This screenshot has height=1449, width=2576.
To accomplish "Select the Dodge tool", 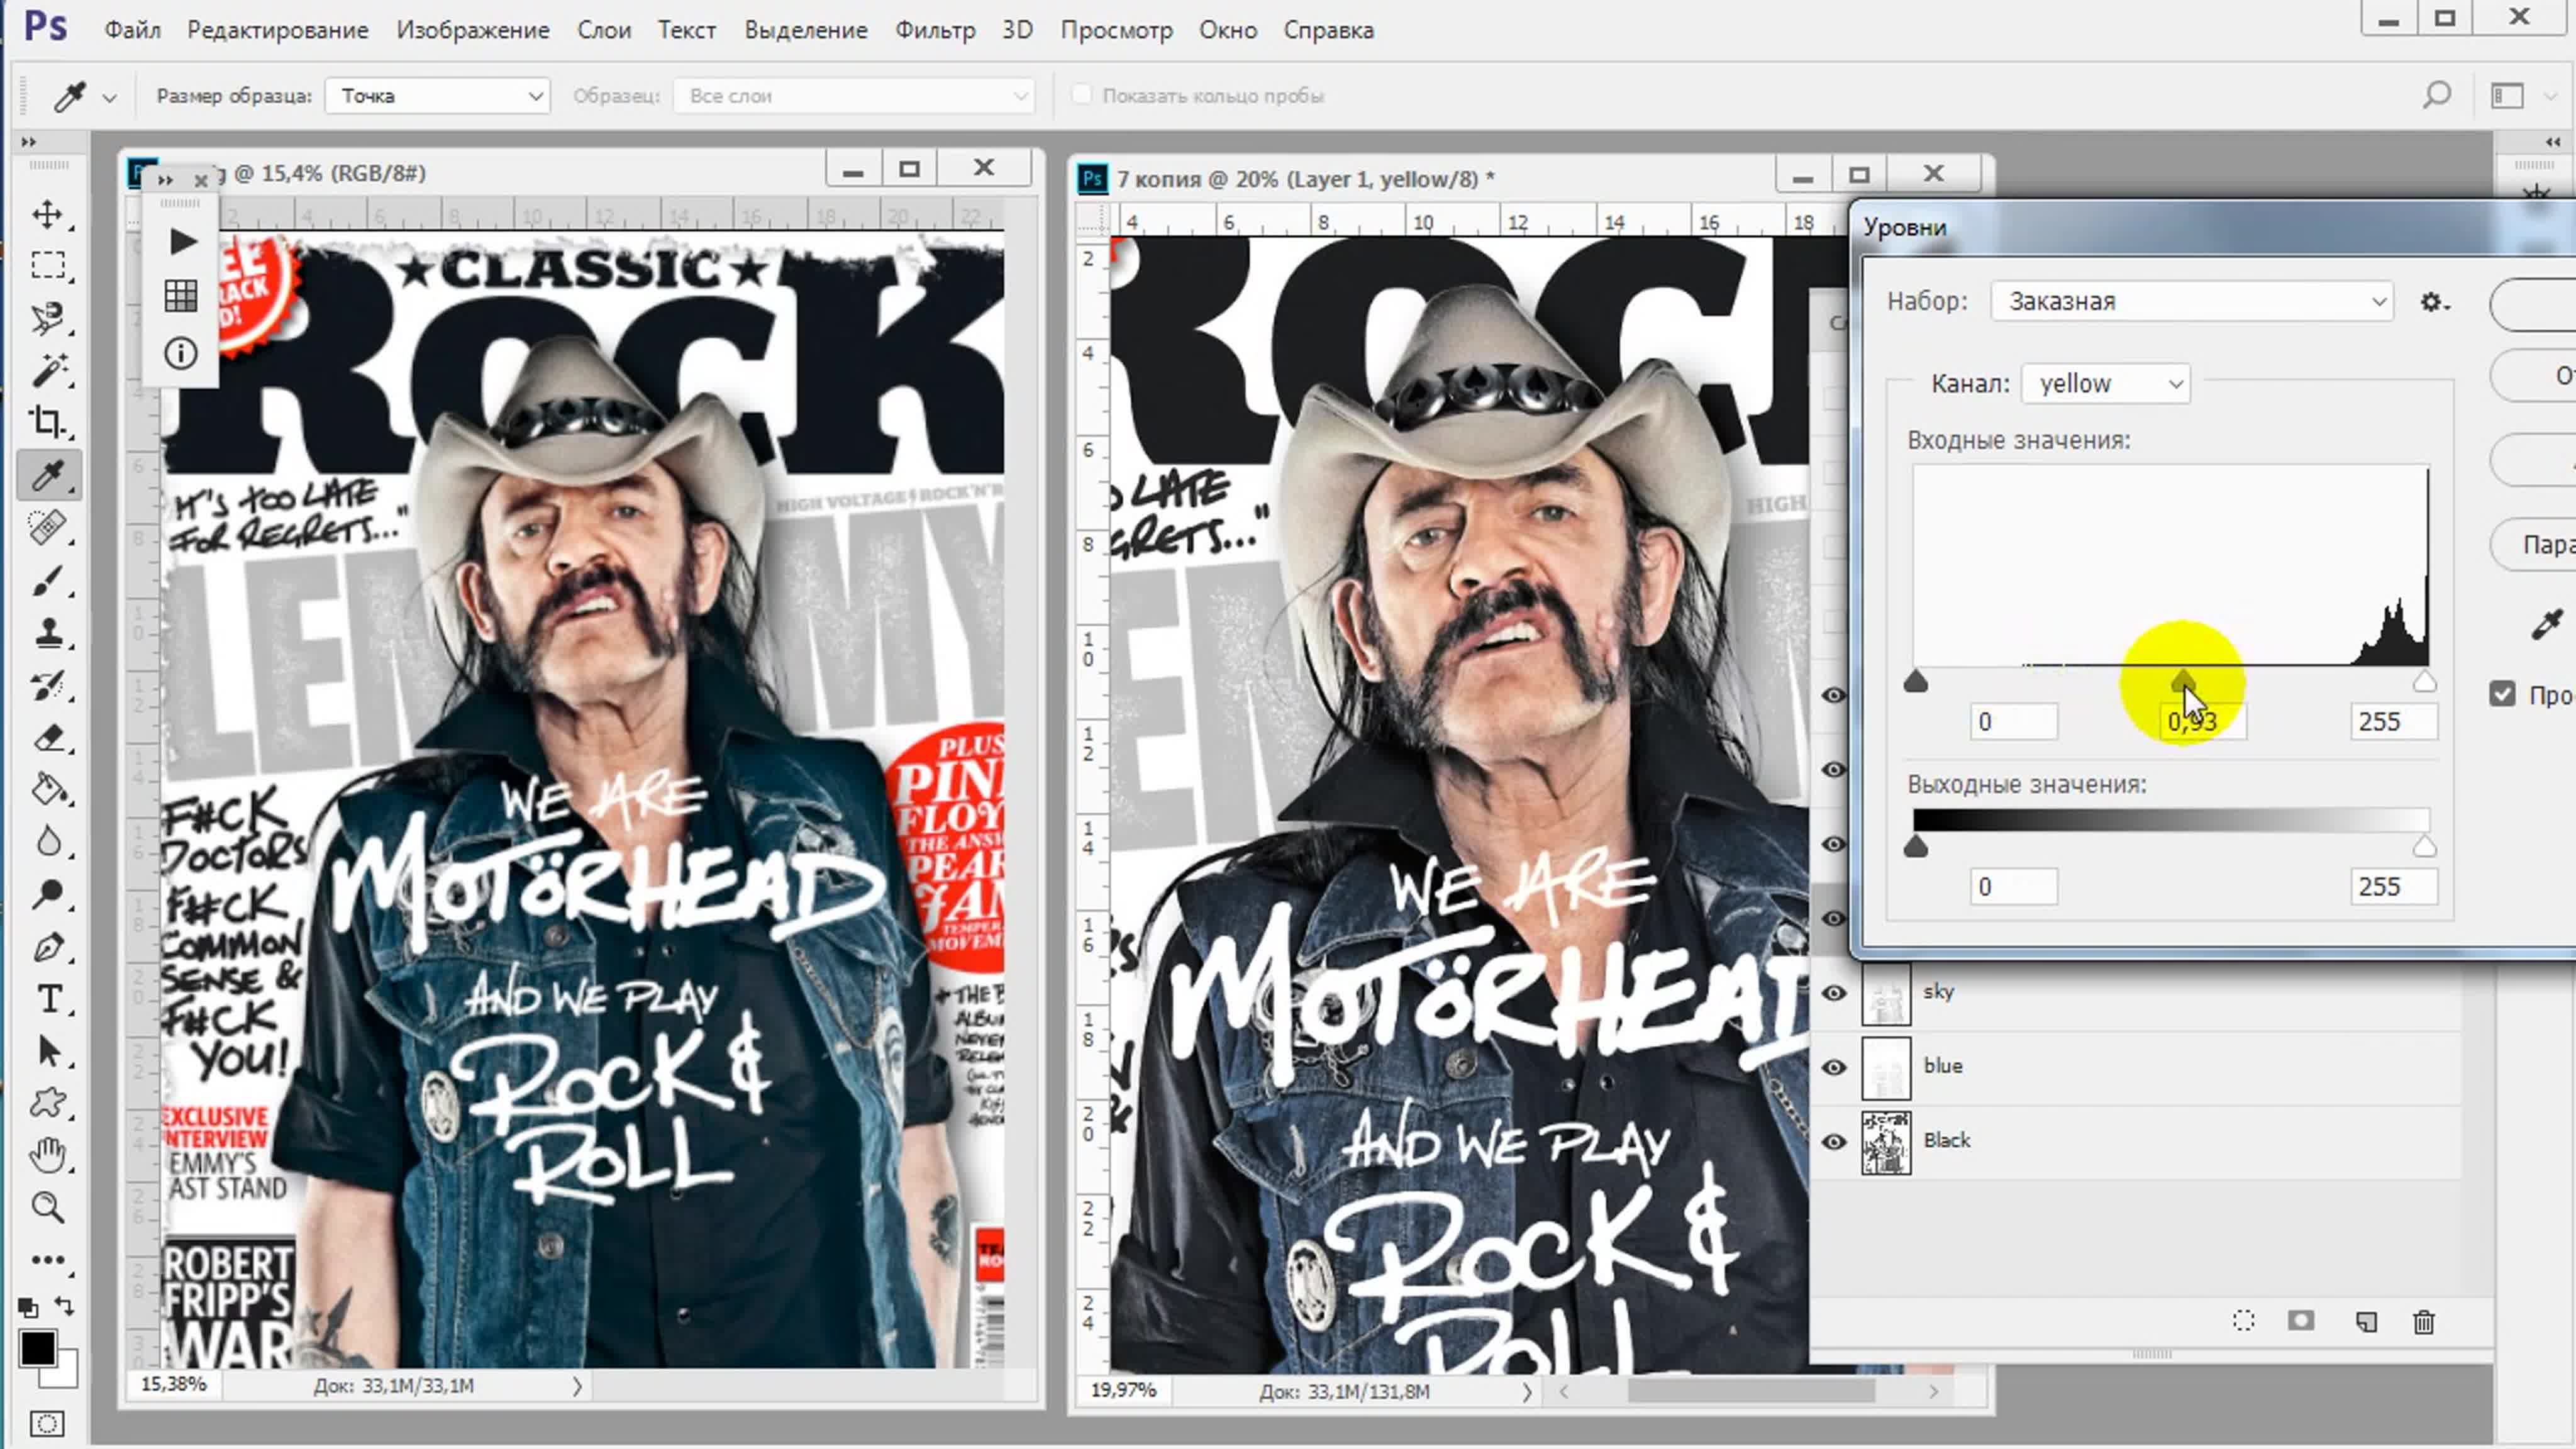I will 47,894.
